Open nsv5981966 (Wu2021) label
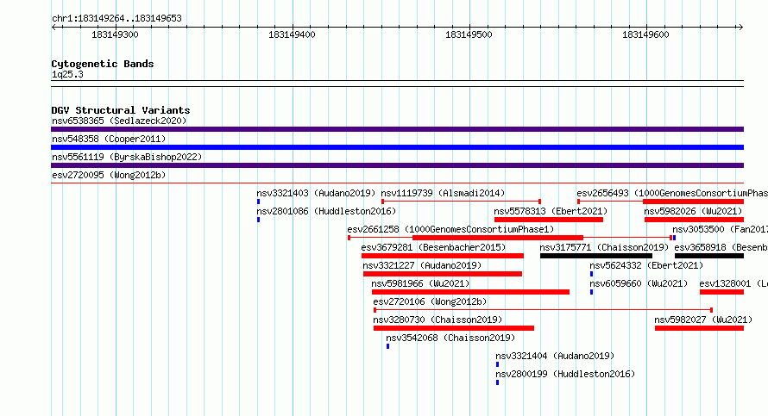Image resolution: width=768 pixels, height=416 pixels. 420,283
